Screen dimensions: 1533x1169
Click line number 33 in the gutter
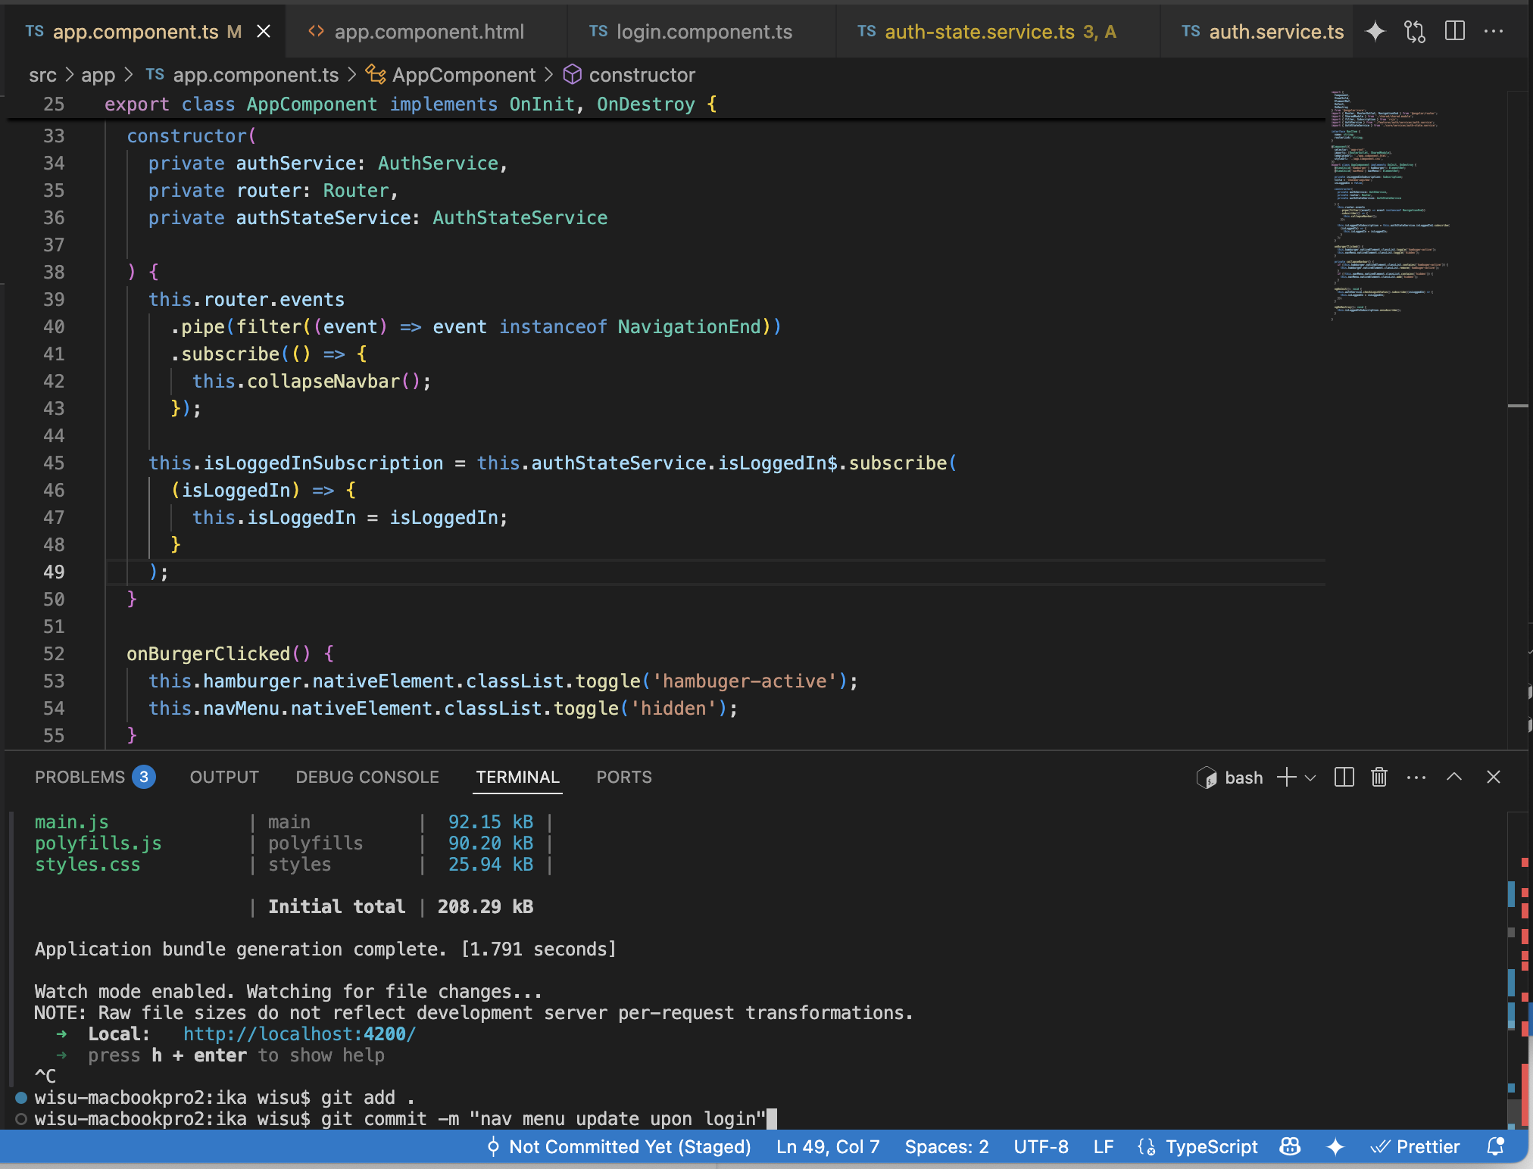[x=54, y=136]
